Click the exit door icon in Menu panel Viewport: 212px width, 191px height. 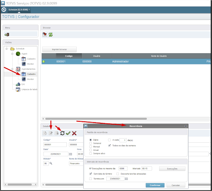pos(7,34)
